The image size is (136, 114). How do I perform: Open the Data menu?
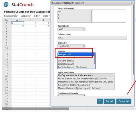pos(46,16)
